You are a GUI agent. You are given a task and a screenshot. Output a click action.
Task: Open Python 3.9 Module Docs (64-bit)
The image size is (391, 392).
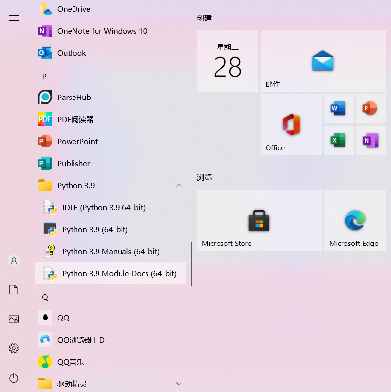[x=111, y=273]
